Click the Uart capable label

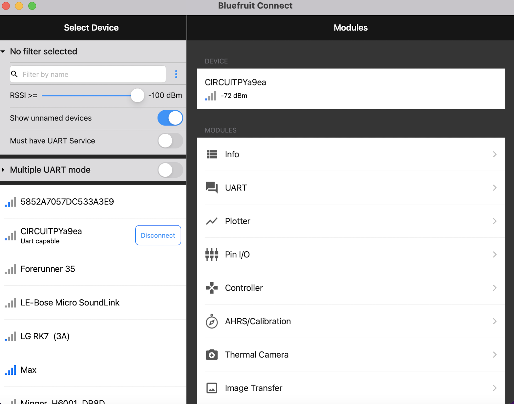40,241
